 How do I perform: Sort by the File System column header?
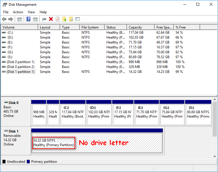tap(90, 27)
